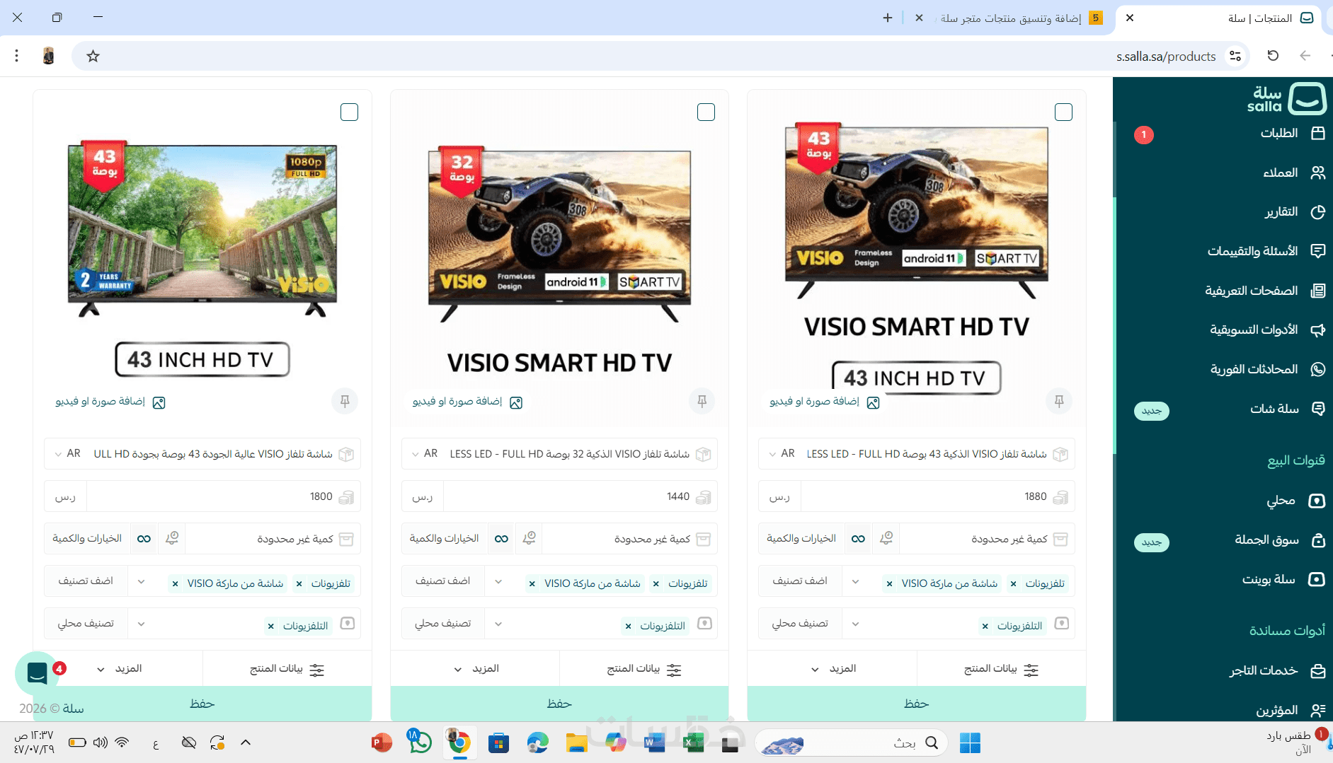1333x763 pixels.
Task: Expand local category dropdown on 1880 TV card
Action: [x=855, y=624]
